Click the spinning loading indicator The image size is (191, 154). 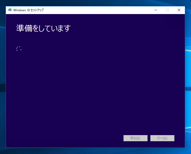(19, 49)
